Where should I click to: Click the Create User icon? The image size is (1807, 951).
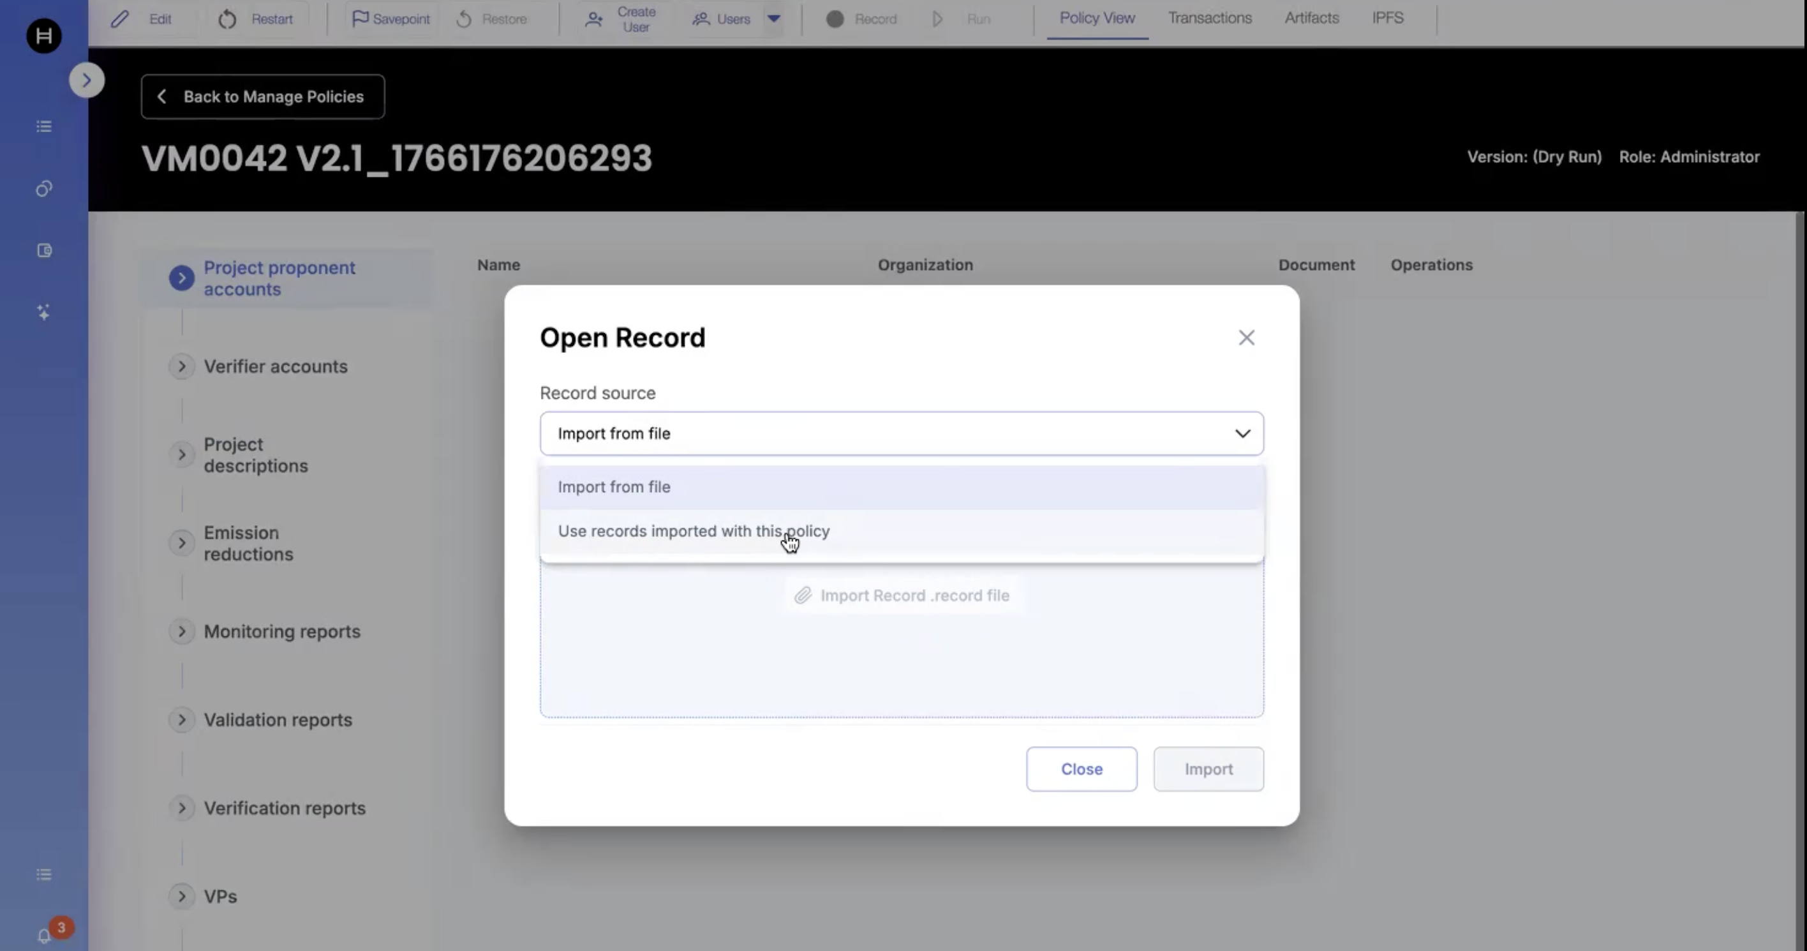pyautogui.click(x=594, y=19)
